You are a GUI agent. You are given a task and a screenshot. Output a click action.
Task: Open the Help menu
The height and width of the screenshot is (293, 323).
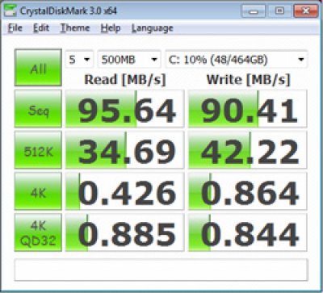point(111,28)
